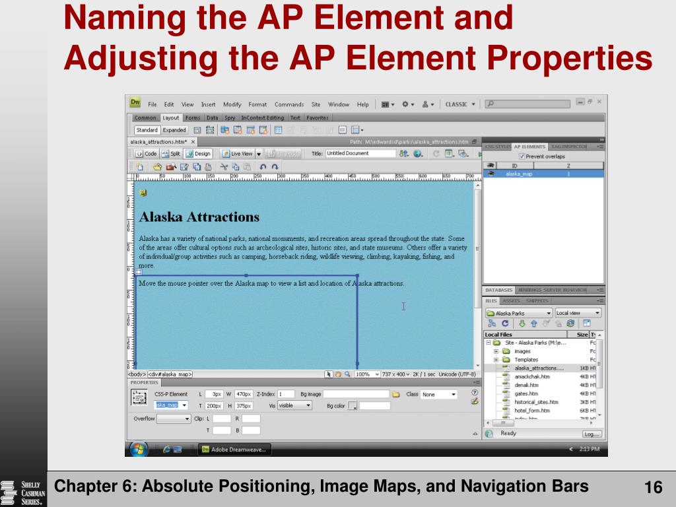Open the 100% zoom level dropdown
Image resolution: width=676 pixels, height=507 pixels.
tap(367, 374)
